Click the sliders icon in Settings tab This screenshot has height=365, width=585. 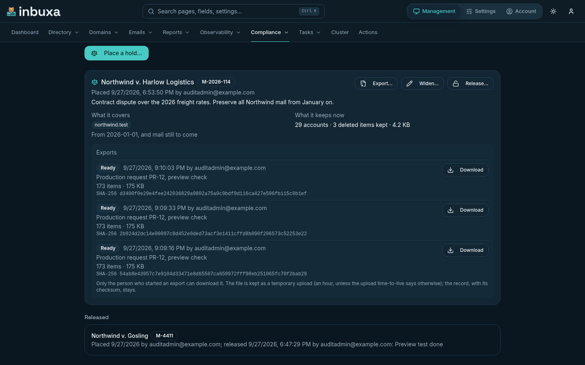pos(469,11)
